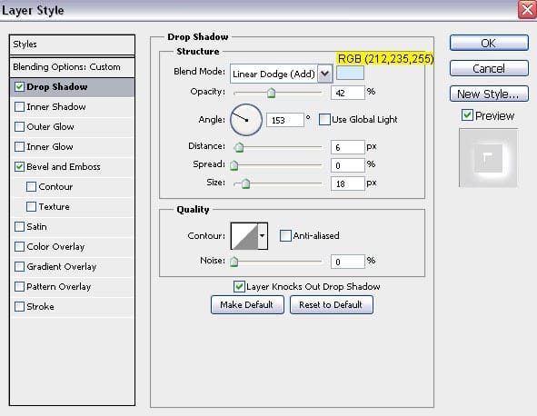Select the Inner Shadow style label
537x416 pixels.
pyautogui.click(x=56, y=107)
